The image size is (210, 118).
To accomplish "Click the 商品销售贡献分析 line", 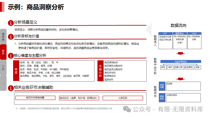I will pos(114,66).
